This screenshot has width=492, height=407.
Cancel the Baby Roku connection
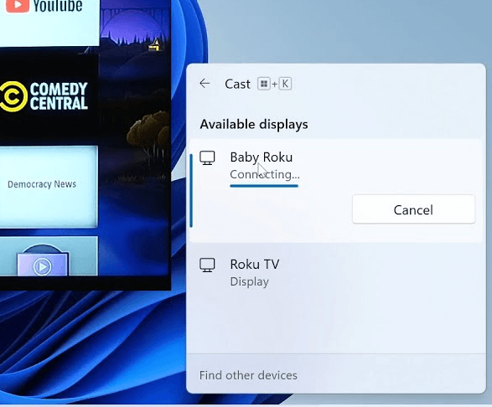(x=413, y=209)
